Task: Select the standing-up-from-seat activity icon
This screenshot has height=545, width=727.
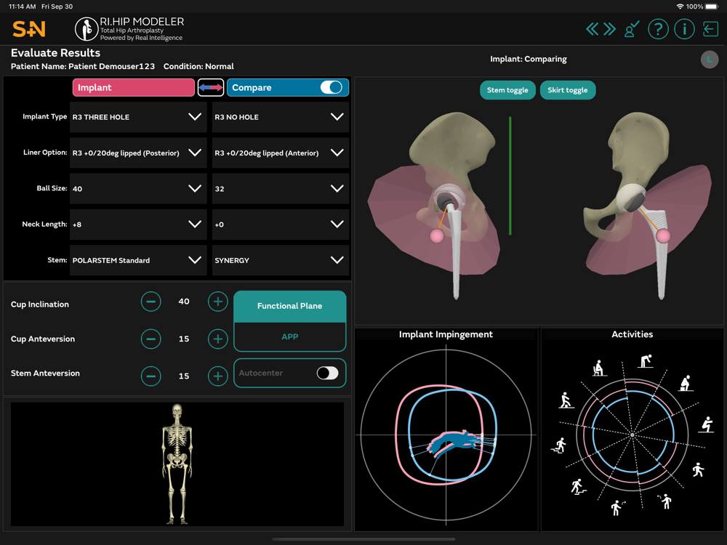Action: 566,400
